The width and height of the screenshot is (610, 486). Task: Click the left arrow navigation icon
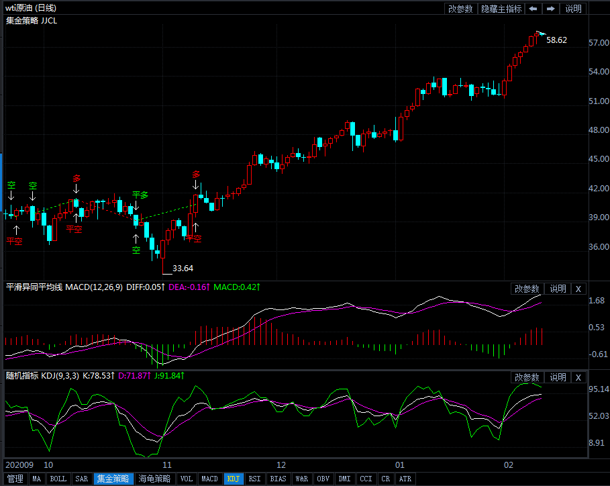pyautogui.click(x=533, y=9)
